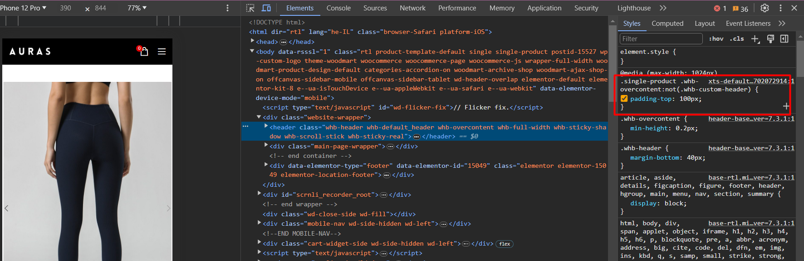Expand the scrnli_recorder_root div triangle
804x261 pixels.
coord(259,194)
